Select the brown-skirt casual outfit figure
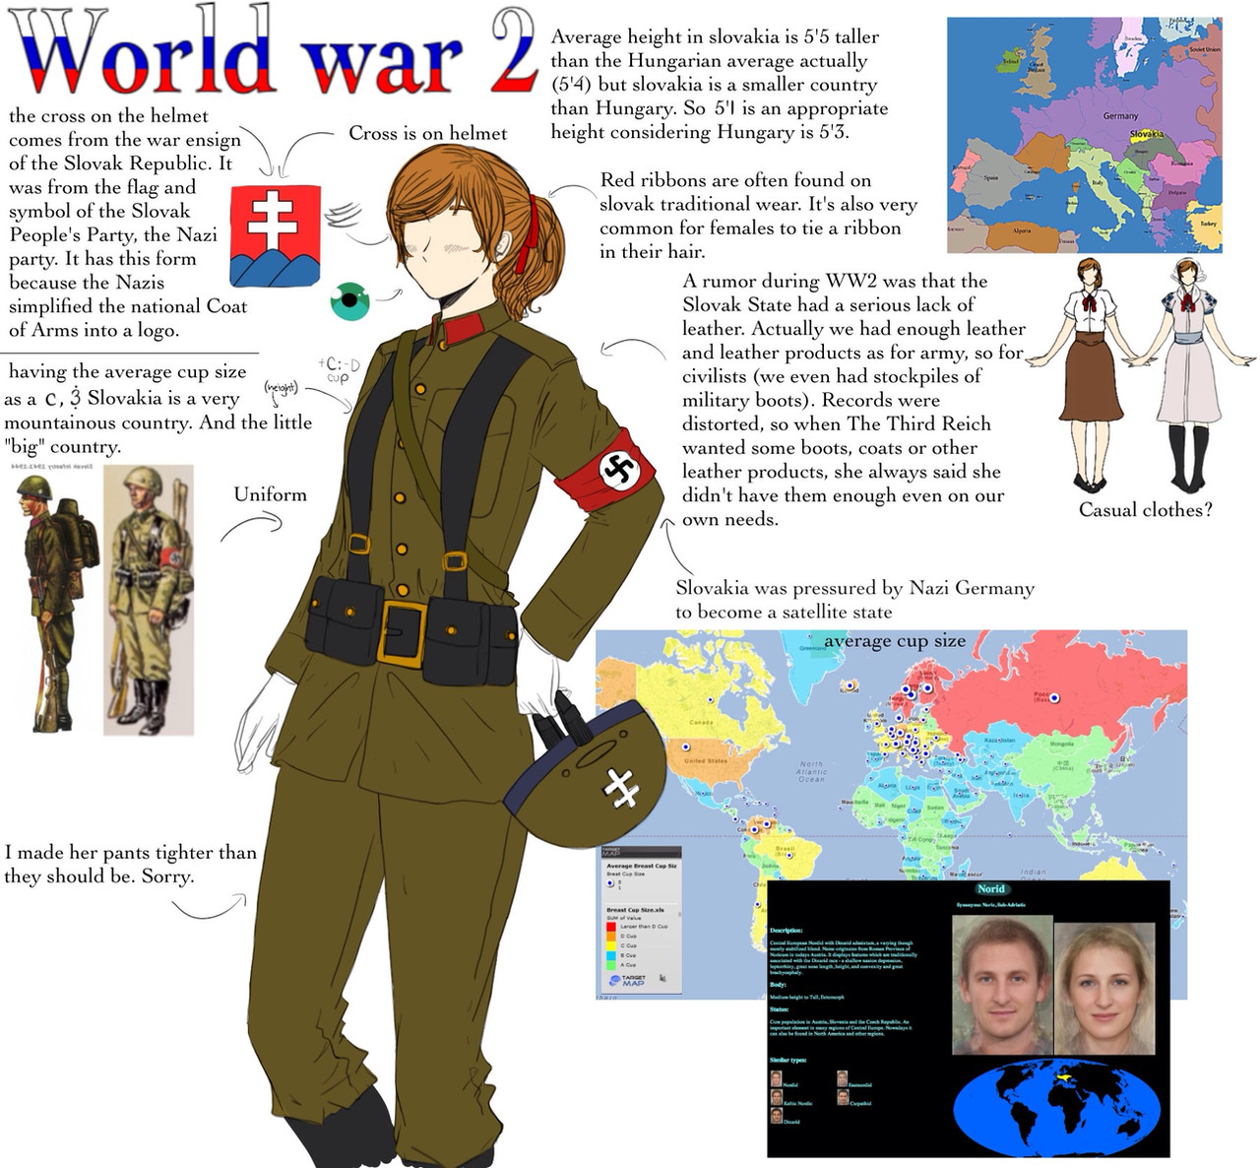Image resolution: width=1260 pixels, height=1168 pixels. pos(1089,374)
